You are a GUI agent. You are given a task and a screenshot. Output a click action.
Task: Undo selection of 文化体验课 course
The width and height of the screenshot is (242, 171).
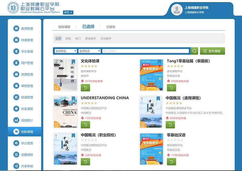(x=85, y=88)
